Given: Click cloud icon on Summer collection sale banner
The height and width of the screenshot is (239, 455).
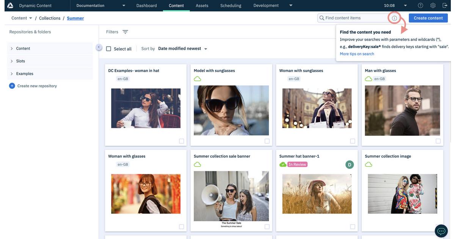Looking at the screenshot, I should [198, 165].
